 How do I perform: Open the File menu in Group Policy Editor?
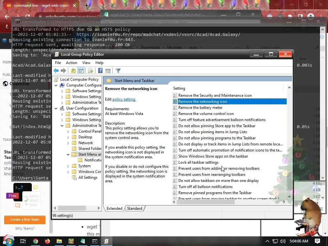click(x=58, y=63)
